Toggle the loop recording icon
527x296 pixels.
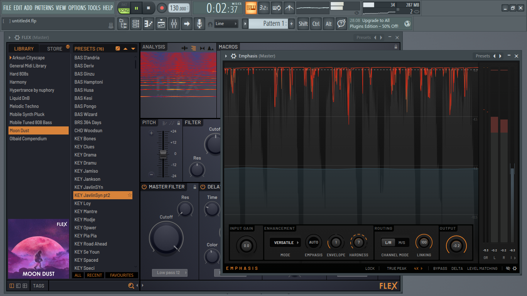pos(277,8)
